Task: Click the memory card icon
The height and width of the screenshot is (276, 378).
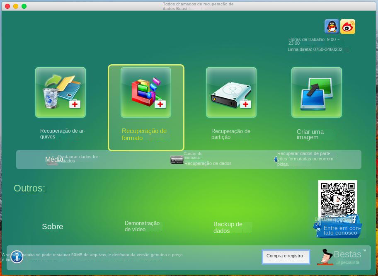Action: (177, 160)
